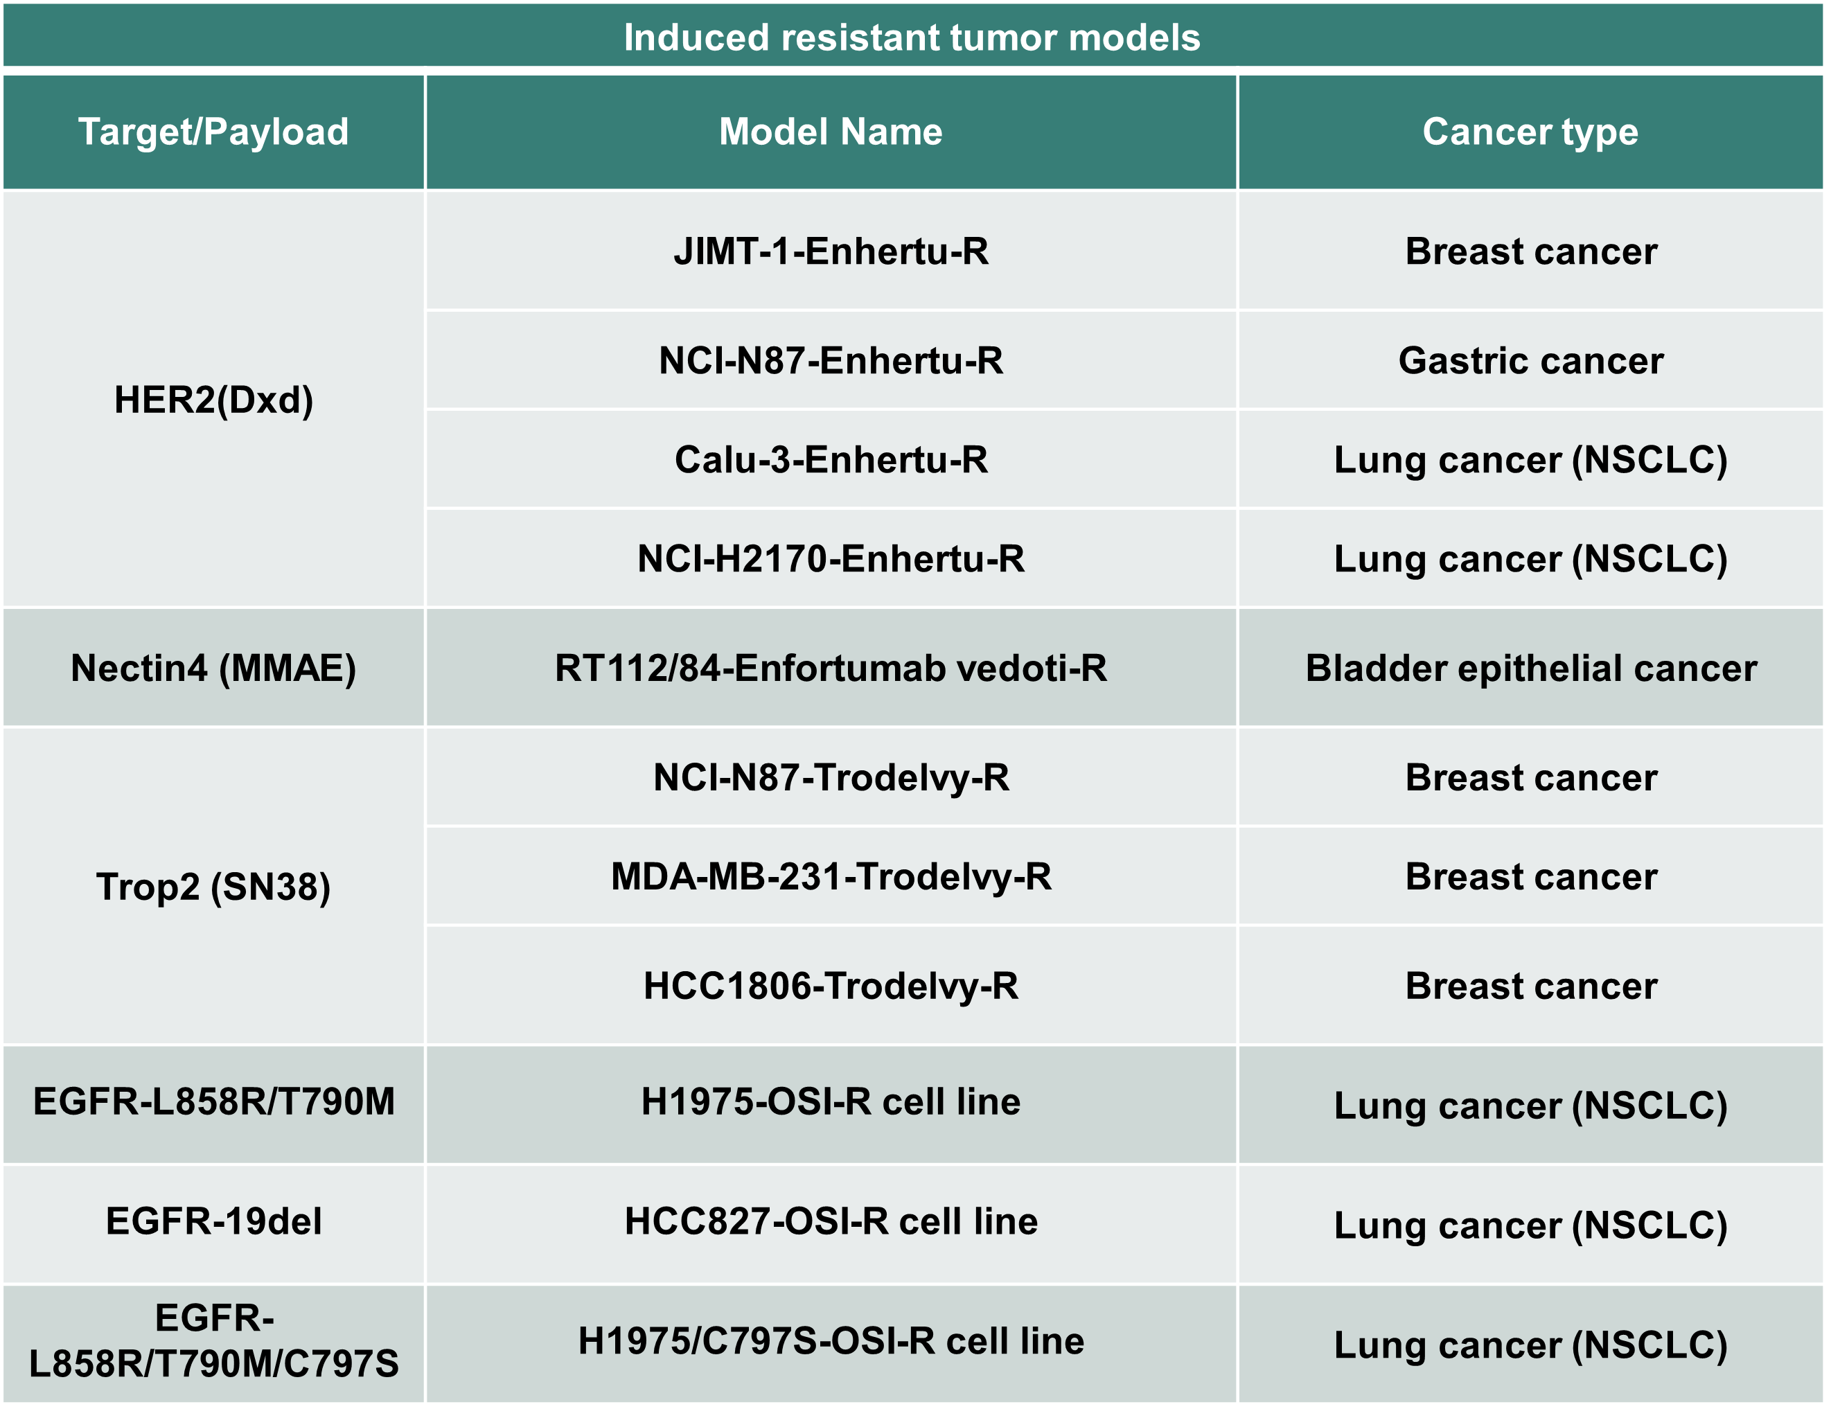Select the H1975-OSI-R cell line entry
Screen dimensions: 1831x1409
pyautogui.click(x=831, y=1101)
